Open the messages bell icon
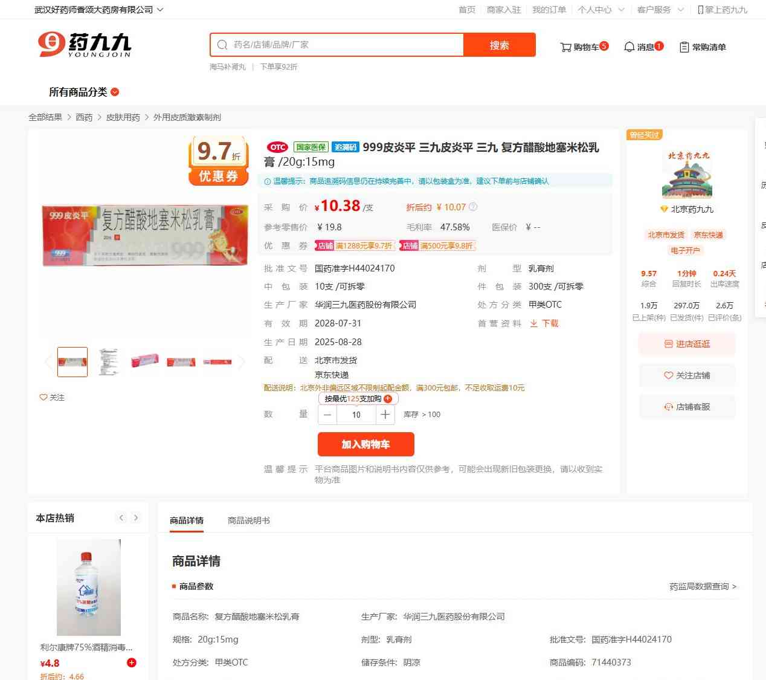The height and width of the screenshot is (680, 766). click(x=629, y=47)
